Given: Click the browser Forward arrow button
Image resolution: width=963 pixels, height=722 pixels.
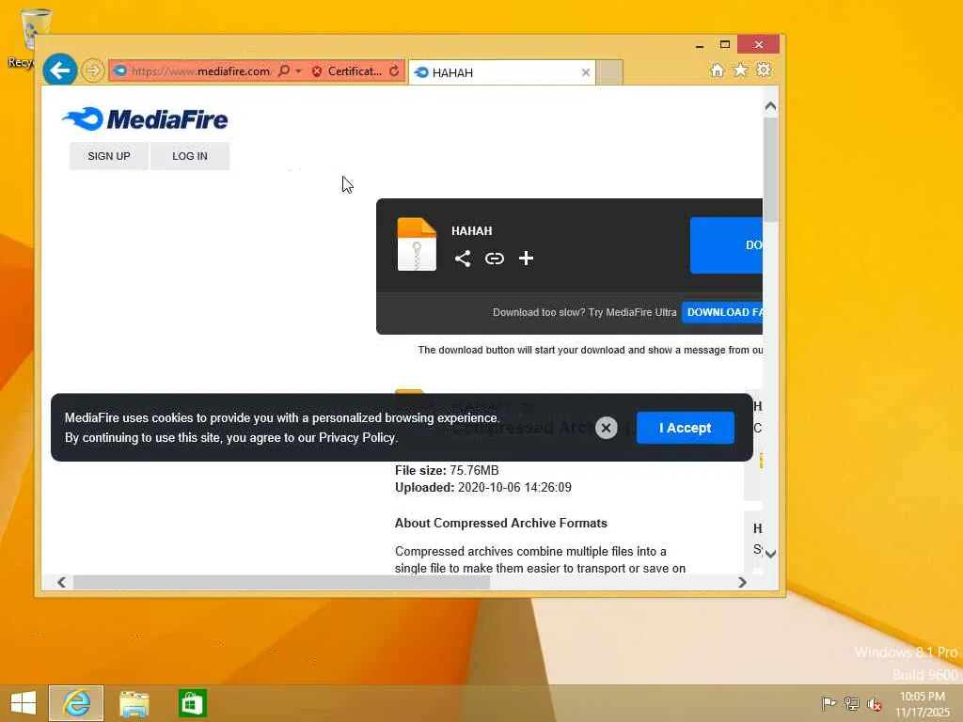Looking at the screenshot, I should [93, 71].
